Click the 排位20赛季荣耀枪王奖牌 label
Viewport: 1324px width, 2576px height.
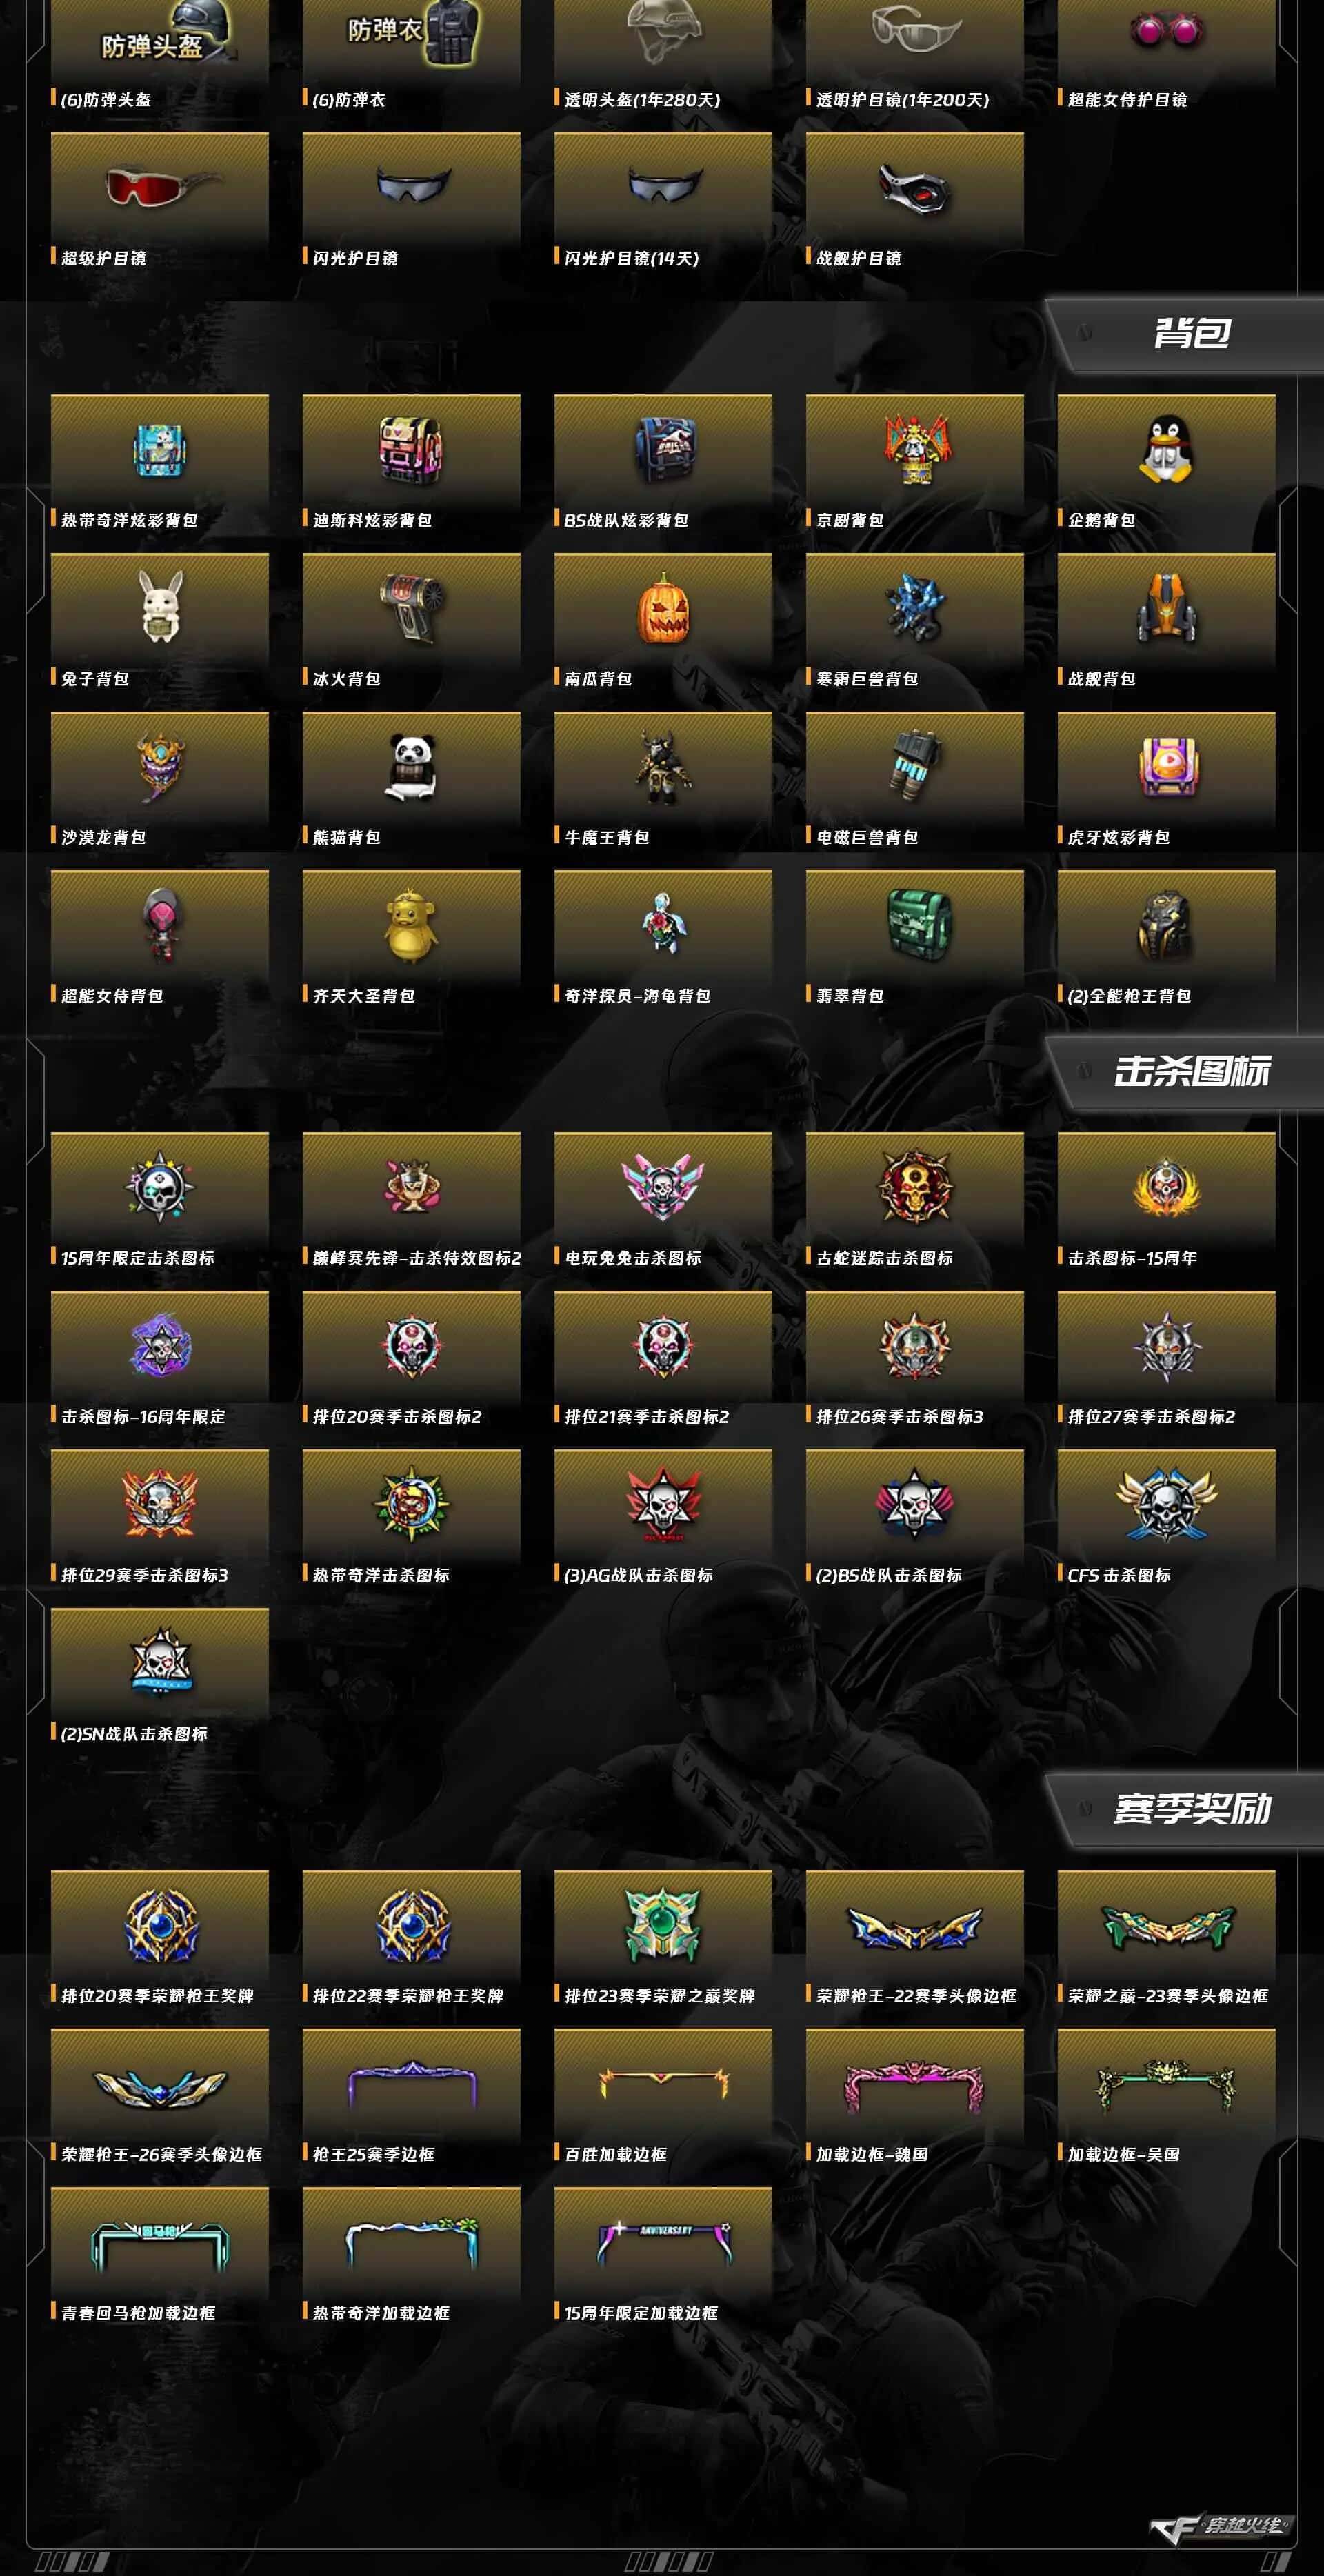tap(157, 1995)
